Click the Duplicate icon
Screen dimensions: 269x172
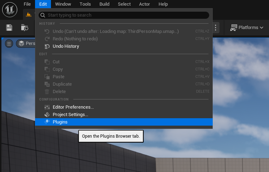[x=47, y=84]
